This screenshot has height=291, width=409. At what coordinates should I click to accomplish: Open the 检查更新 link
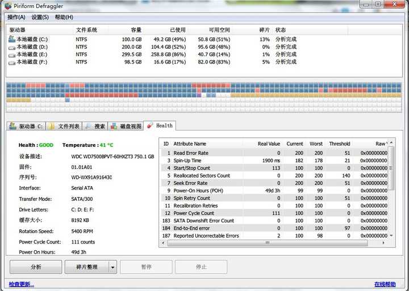point(21,284)
